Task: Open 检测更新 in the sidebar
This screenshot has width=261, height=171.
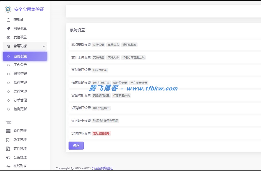Action: coord(21,109)
